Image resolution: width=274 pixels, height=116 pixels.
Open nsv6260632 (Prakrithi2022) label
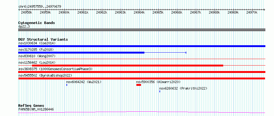tap(183, 88)
